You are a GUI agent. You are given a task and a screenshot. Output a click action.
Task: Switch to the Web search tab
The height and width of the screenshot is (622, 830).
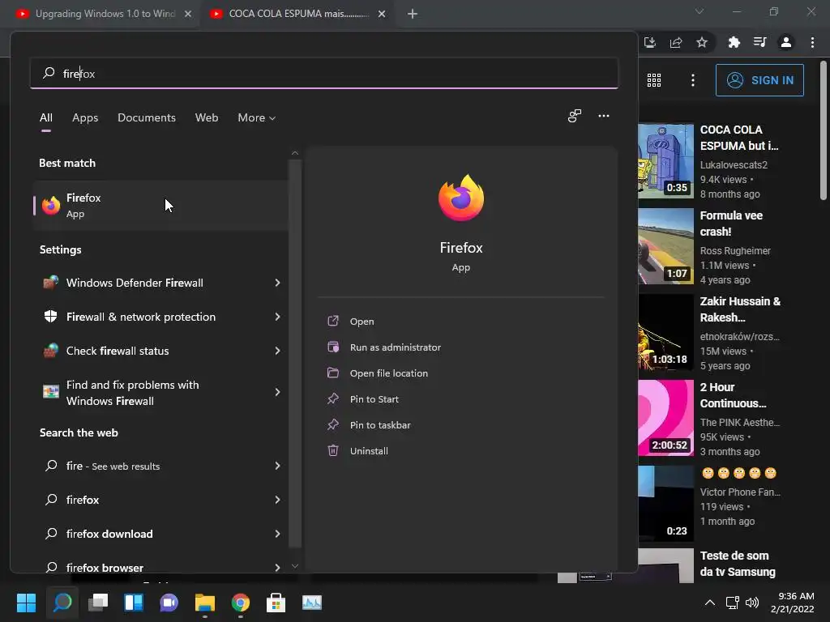pos(207,117)
